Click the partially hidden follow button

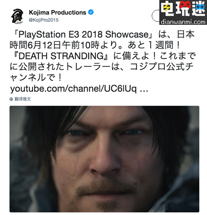click(x=156, y=16)
